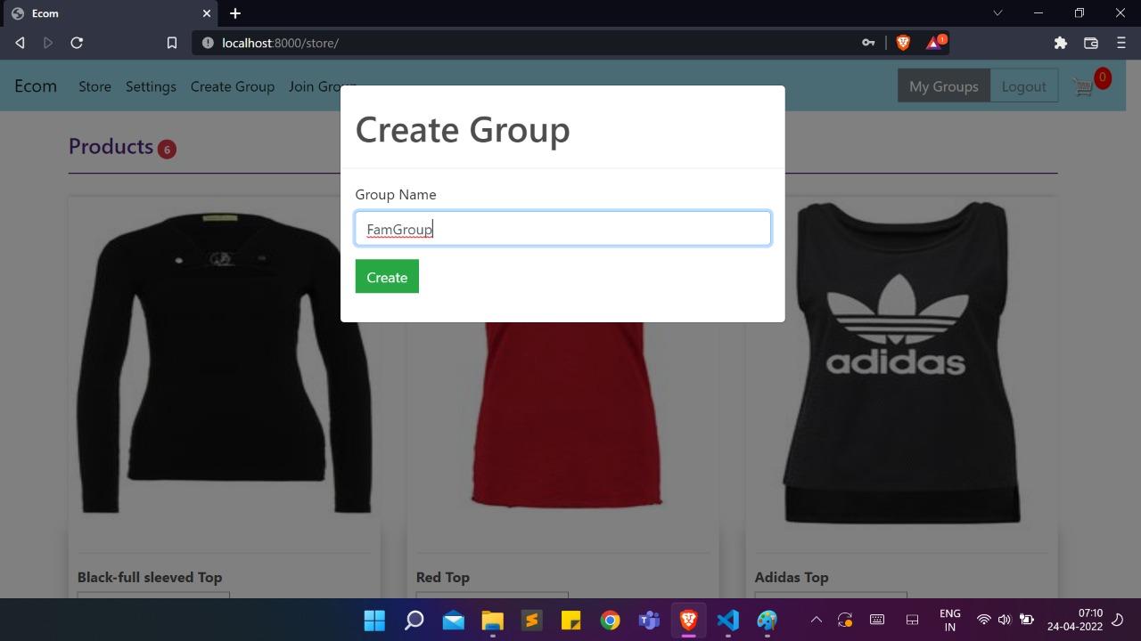Click the address bar URL
Image resolution: width=1141 pixels, height=641 pixels.
click(x=280, y=43)
